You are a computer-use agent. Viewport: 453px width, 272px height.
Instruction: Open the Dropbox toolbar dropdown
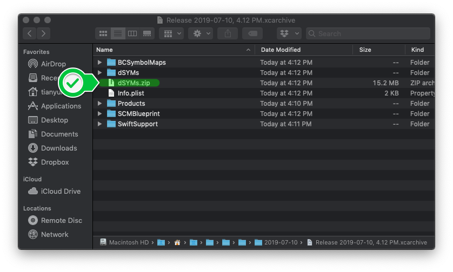tap(289, 33)
